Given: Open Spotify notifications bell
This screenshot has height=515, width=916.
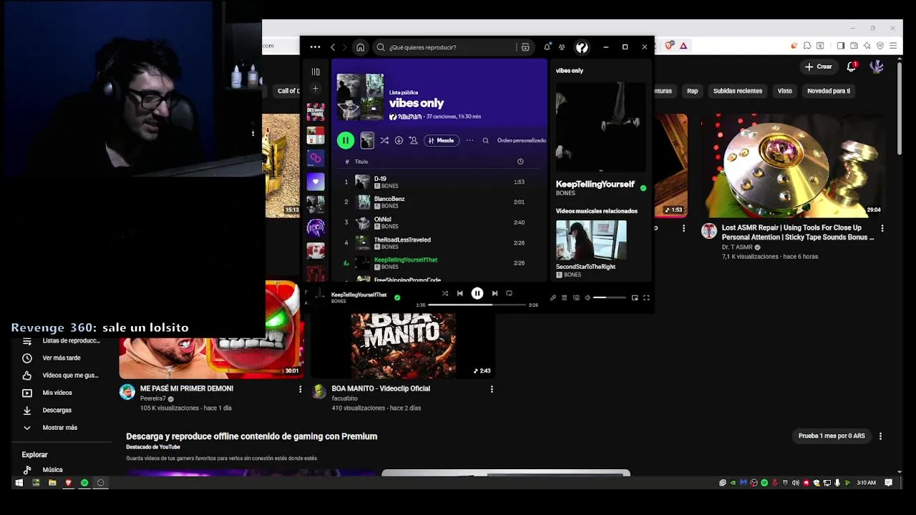Looking at the screenshot, I should click(547, 47).
